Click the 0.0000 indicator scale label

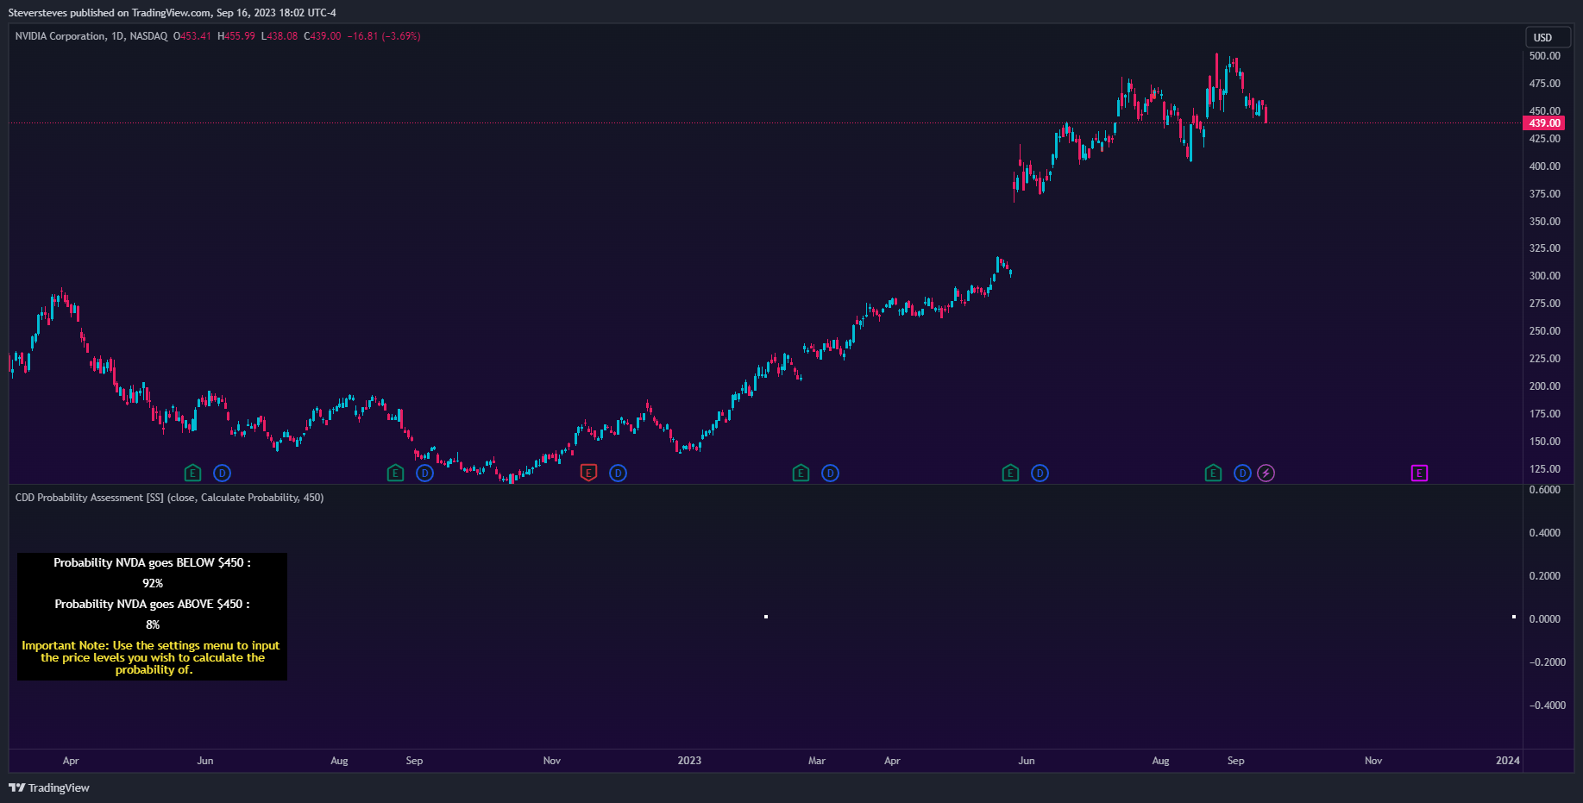tap(1544, 619)
